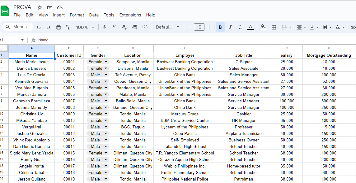Open the font family dropdown
This screenshot has height=183, width=356.
click(167, 27)
